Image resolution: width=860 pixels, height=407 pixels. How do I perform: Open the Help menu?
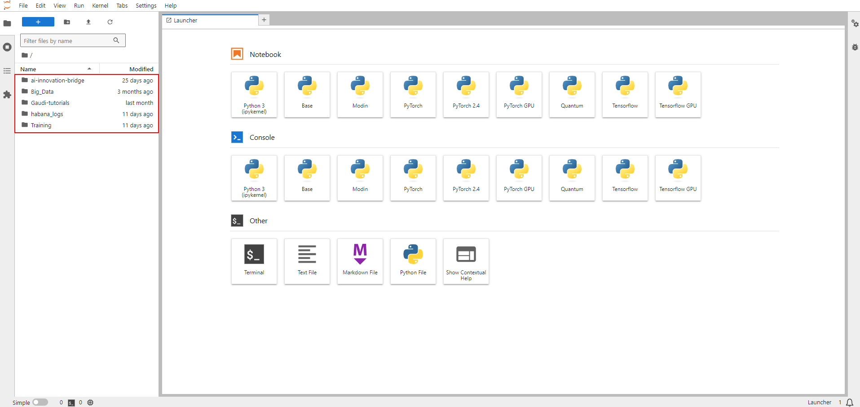171,5
